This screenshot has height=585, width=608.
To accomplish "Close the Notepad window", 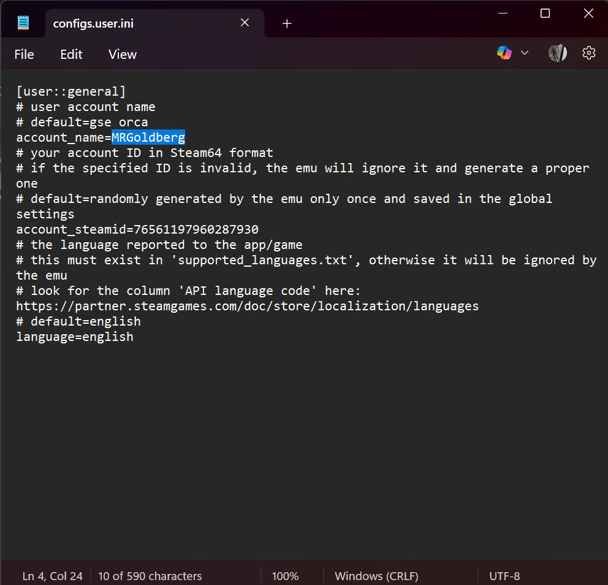I will 588,13.
